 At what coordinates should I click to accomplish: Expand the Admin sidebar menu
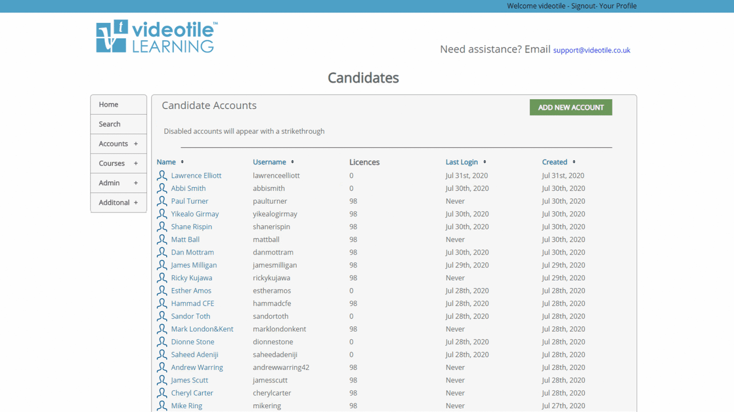(x=119, y=183)
